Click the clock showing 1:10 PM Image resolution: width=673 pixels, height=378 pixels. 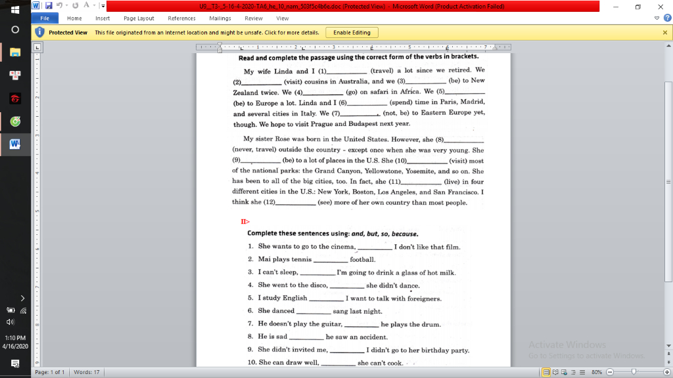point(15,338)
